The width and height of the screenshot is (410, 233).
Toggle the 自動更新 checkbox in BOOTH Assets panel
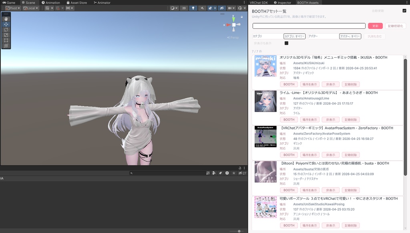404,10
